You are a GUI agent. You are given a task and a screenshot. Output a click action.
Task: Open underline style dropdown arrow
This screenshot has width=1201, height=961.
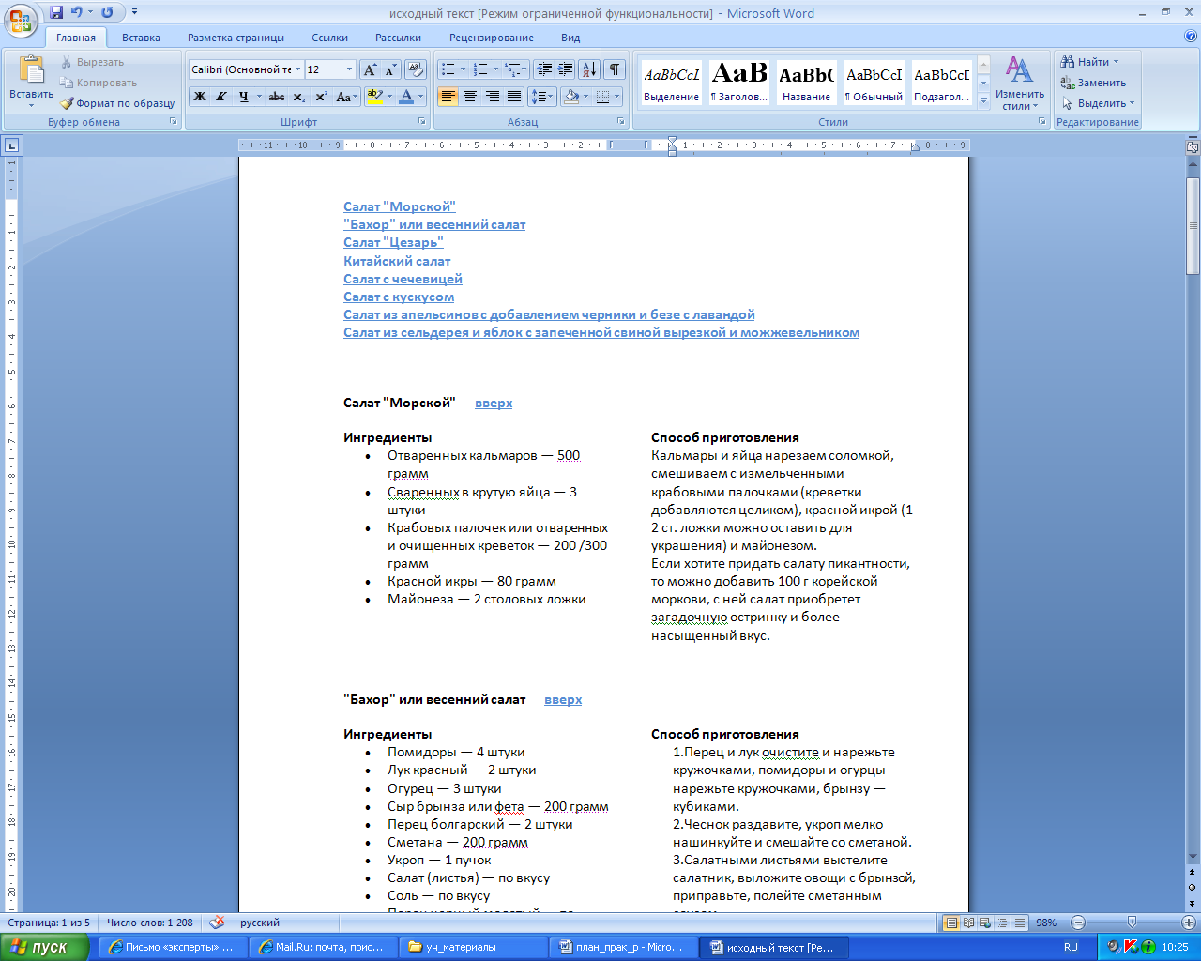(258, 97)
